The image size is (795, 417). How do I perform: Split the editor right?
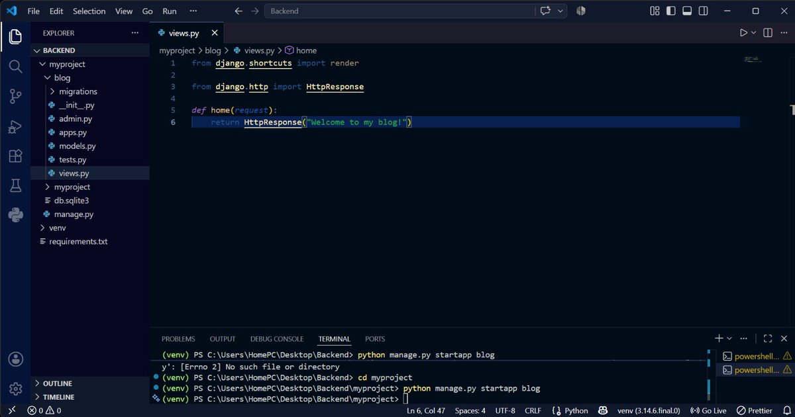click(x=768, y=32)
